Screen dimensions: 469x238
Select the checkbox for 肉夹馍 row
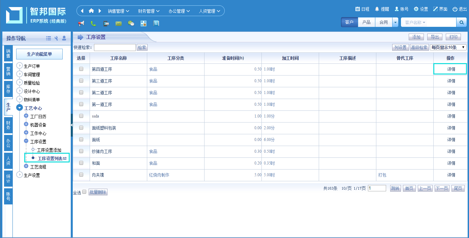tap(81, 175)
